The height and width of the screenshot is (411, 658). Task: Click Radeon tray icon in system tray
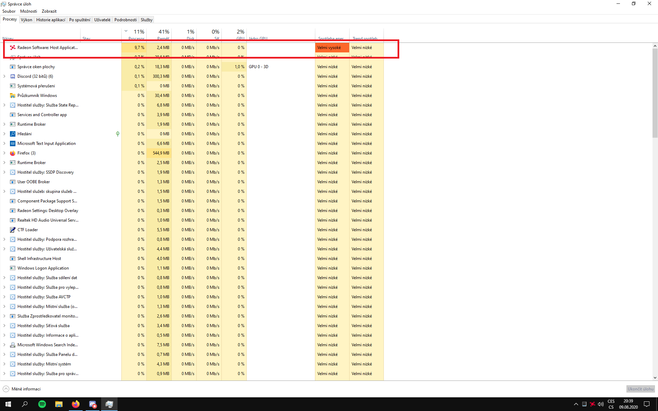pyautogui.click(x=593, y=404)
